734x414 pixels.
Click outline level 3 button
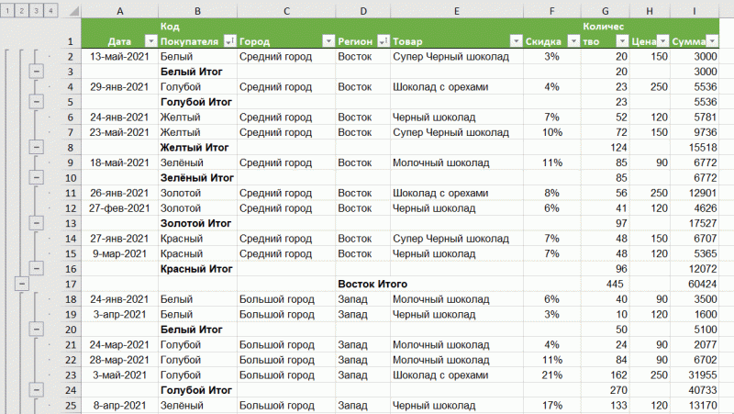[x=36, y=10]
